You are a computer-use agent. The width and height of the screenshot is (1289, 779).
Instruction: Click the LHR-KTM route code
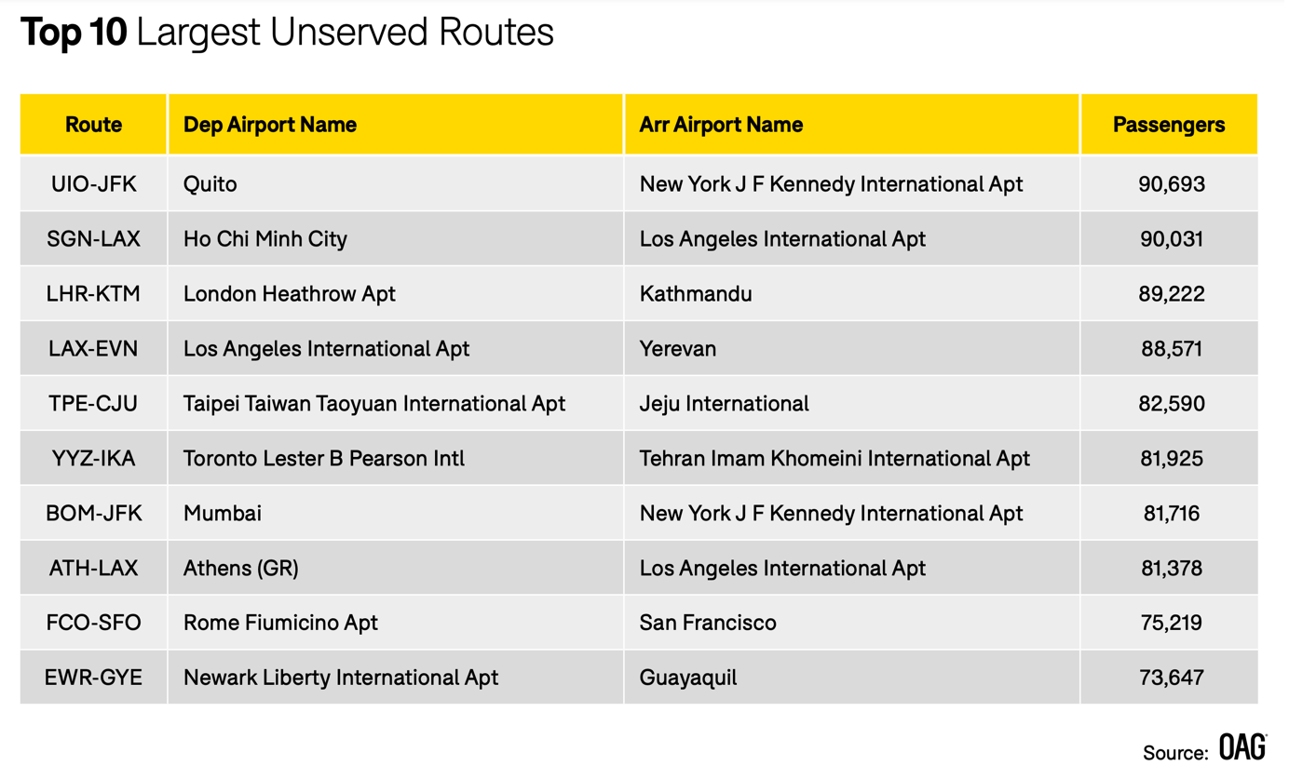click(x=93, y=294)
